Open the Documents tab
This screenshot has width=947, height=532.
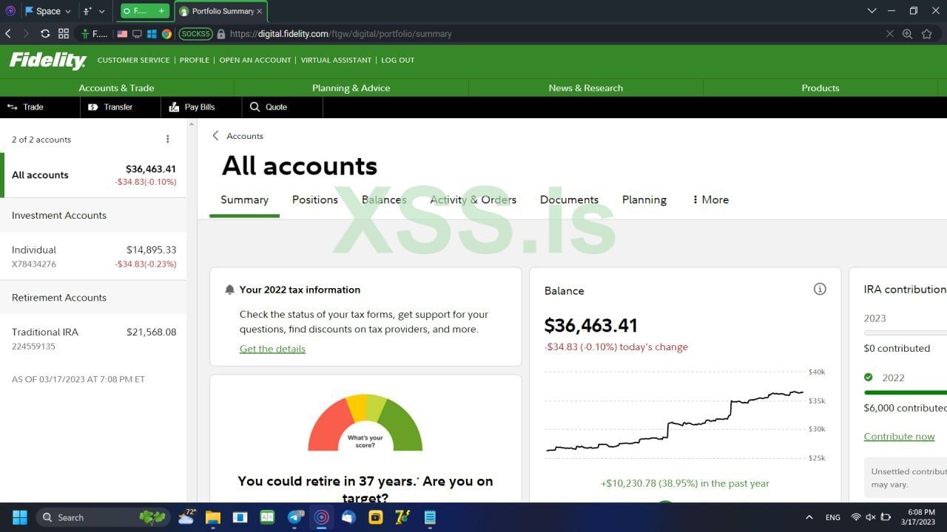569,199
